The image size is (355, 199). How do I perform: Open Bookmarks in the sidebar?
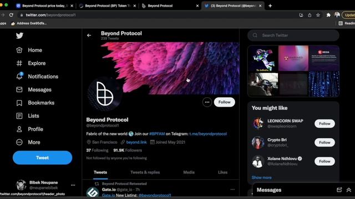pyautogui.click(x=35, y=103)
